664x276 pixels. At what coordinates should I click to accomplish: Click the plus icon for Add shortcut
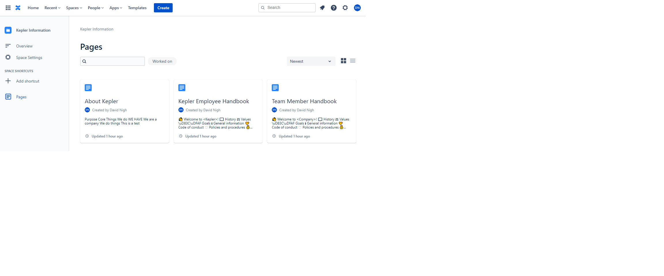pos(8,81)
